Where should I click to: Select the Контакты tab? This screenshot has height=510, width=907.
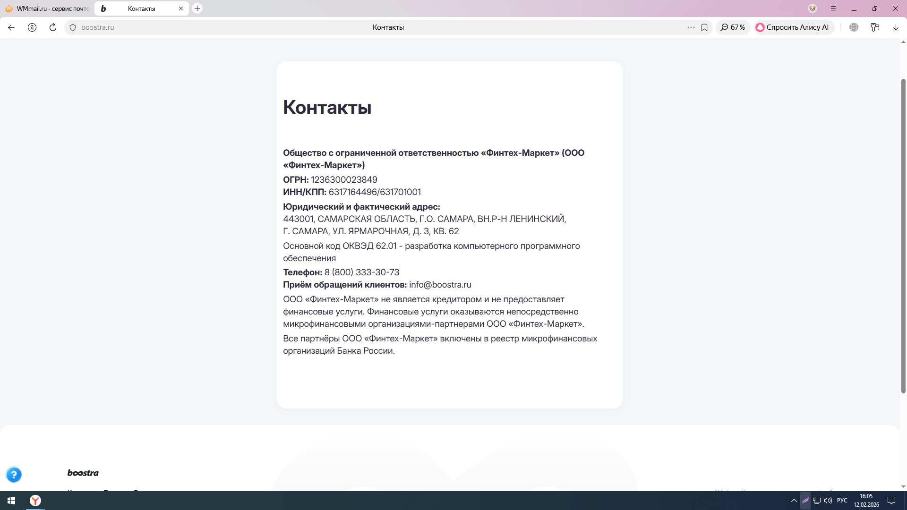click(142, 8)
